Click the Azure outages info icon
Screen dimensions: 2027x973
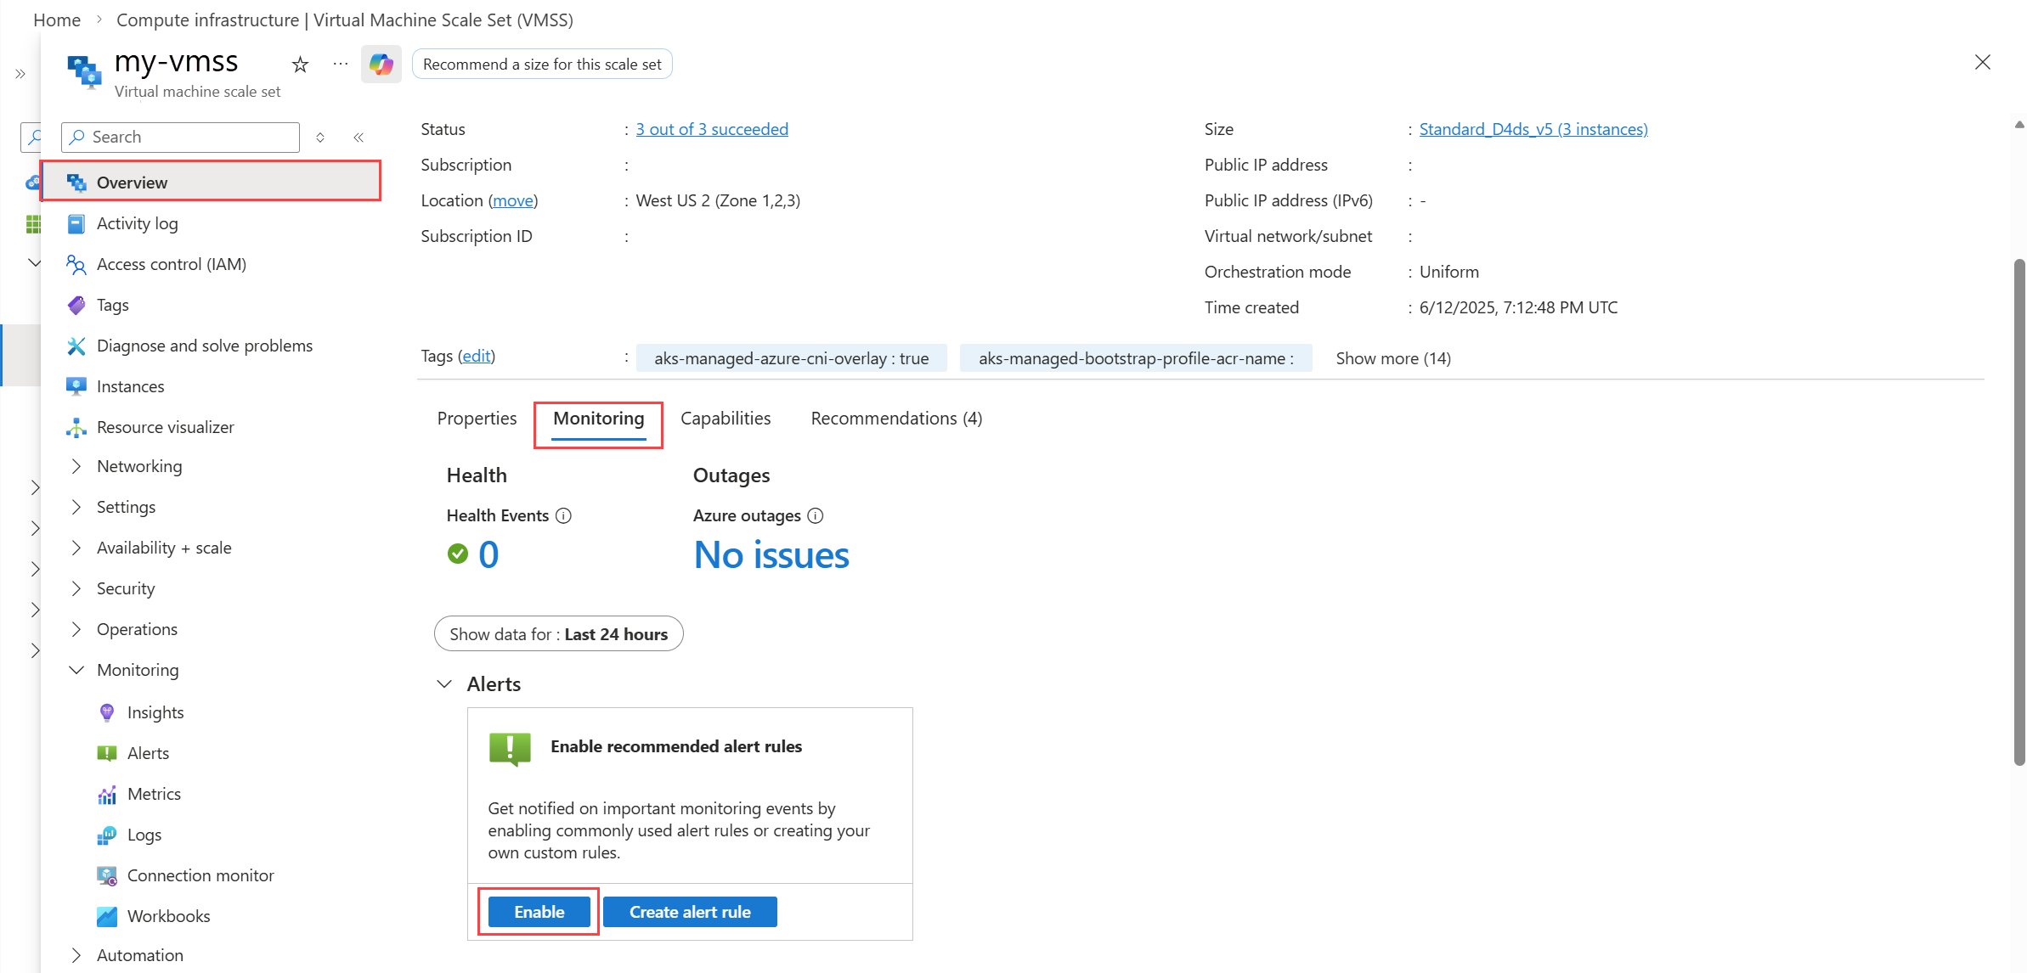coord(816,515)
